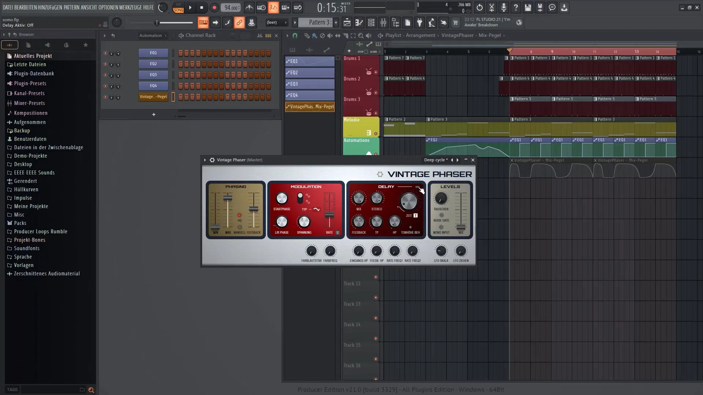Open the Playlist view from the toolbar
This screenshot has height=395, width=703.
click(x=347, y=23)
